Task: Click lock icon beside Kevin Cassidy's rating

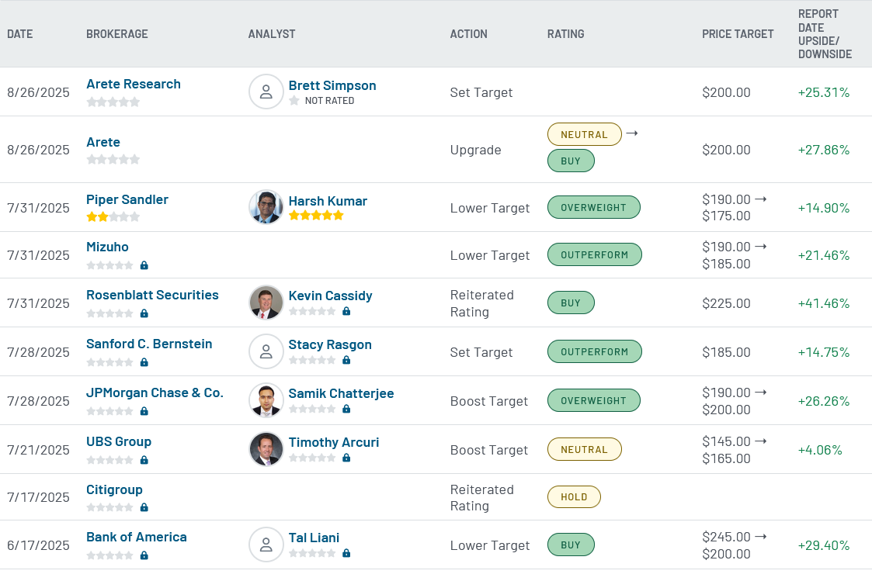Action: click(x=346, y=311)
